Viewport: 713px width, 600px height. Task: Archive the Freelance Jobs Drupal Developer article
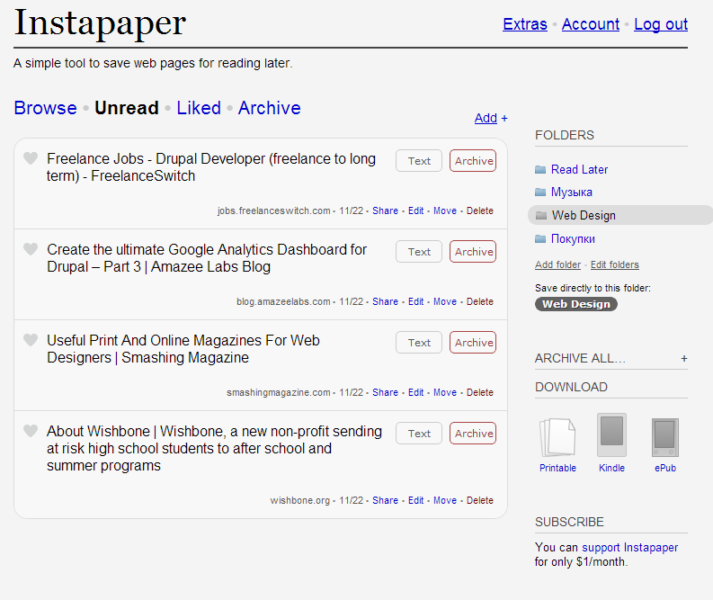[x=473, y=161]
